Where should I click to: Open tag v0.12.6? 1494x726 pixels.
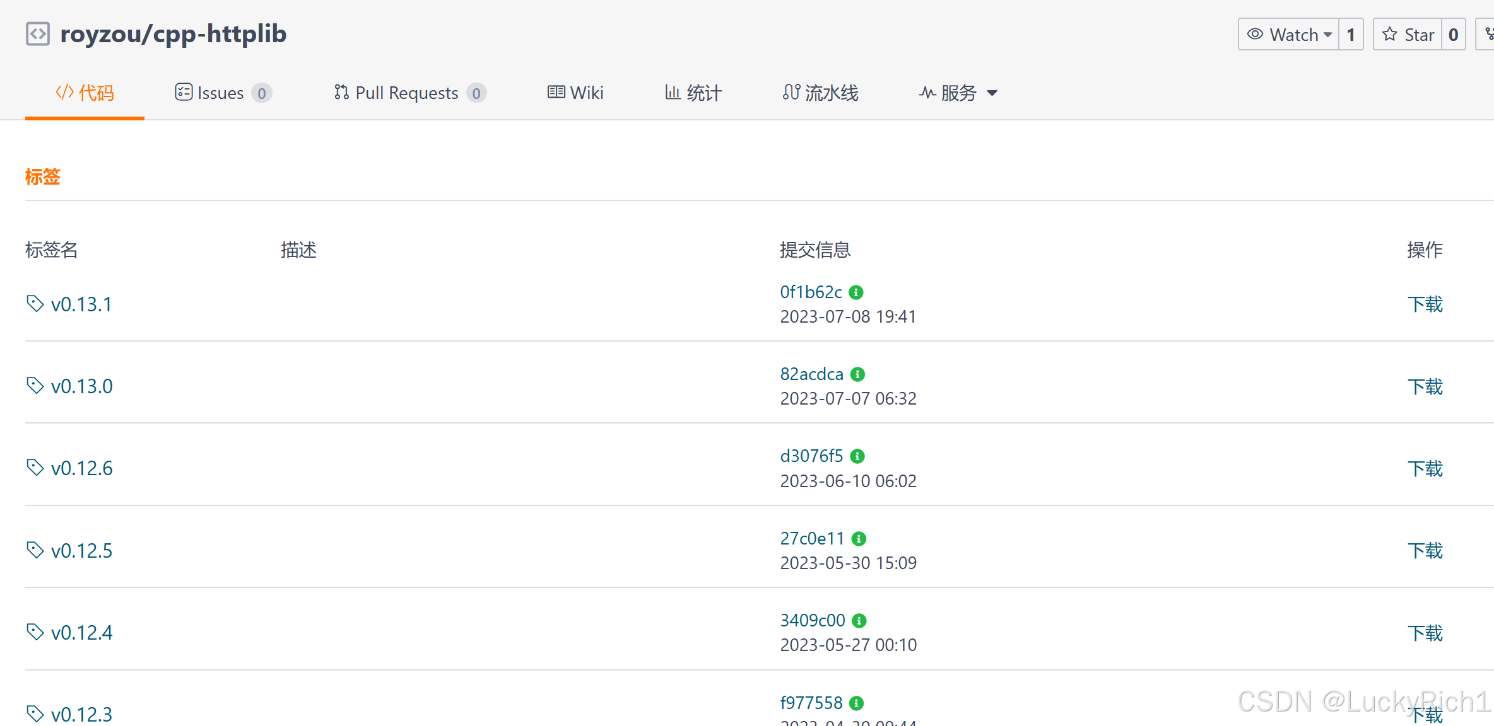(x=82, y=468)
